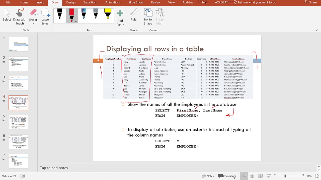This screenshot has width=321, height=180.
Task: Go to previous slide arrow
Action: [x=318, y=166]
